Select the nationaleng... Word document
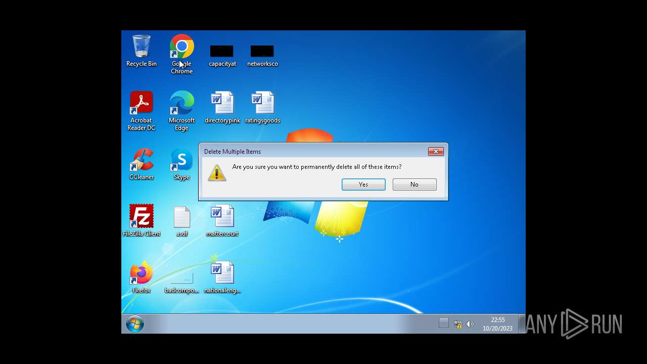The width and height of the screenshot is (647, 364). point(222,277)
